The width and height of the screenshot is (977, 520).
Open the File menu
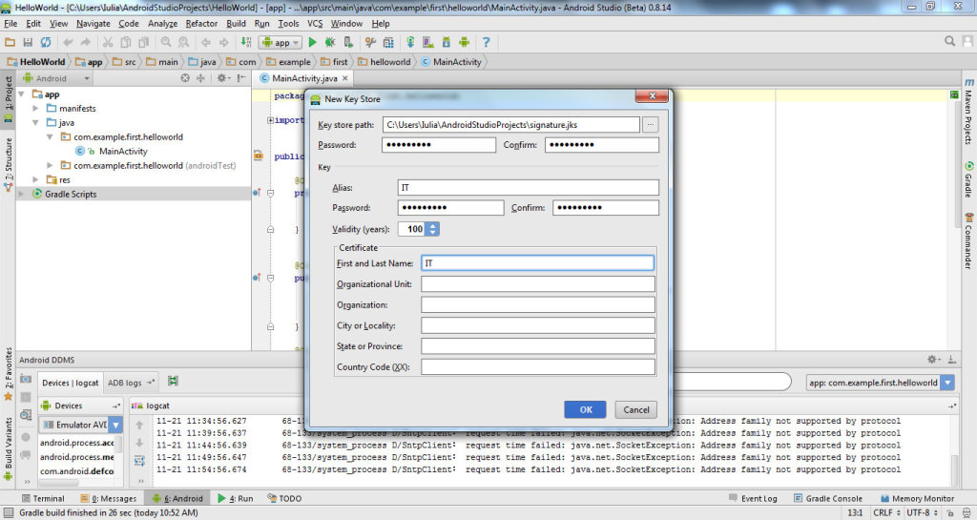click(x=10, y=24)
